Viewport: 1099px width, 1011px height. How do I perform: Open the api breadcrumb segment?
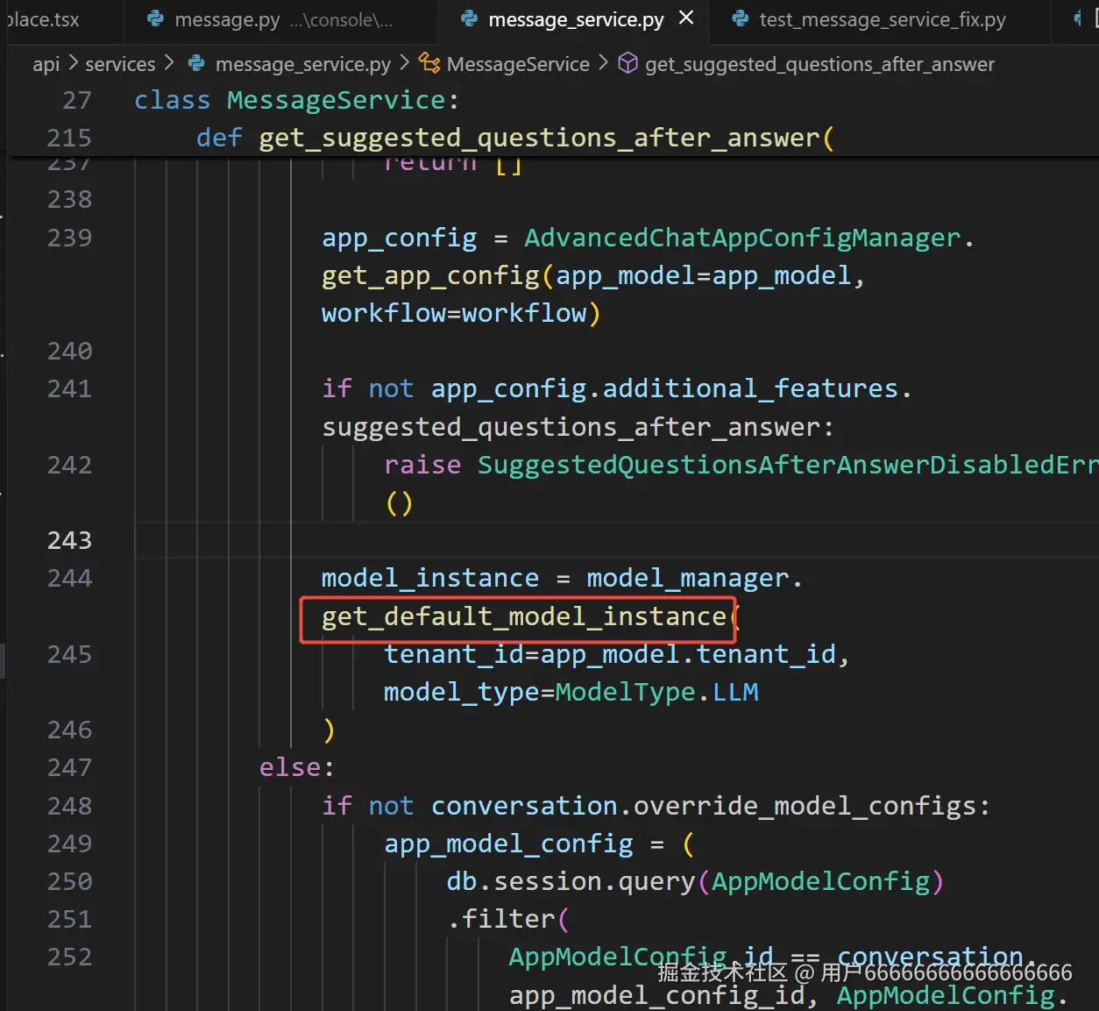coord(46,64)
